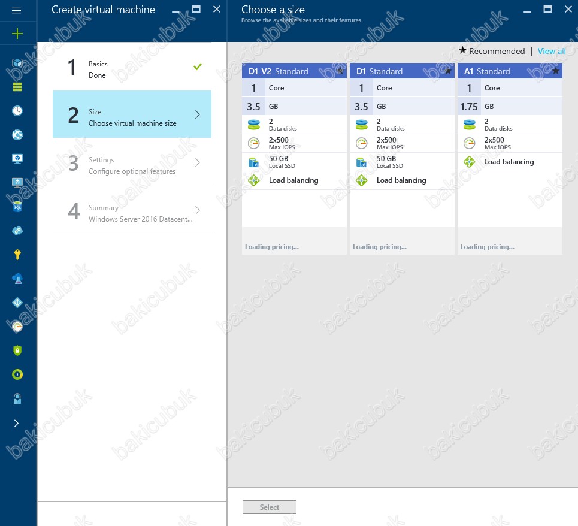Image resolution: width=578 pixels, height=526 pixels.
Task: Open Cloud services gears icon in sidebar
Action: [x=17, y=231]
